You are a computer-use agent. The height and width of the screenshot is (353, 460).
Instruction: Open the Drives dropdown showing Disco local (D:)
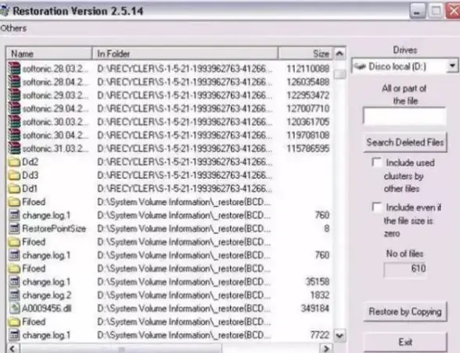(x=405, y=66)
